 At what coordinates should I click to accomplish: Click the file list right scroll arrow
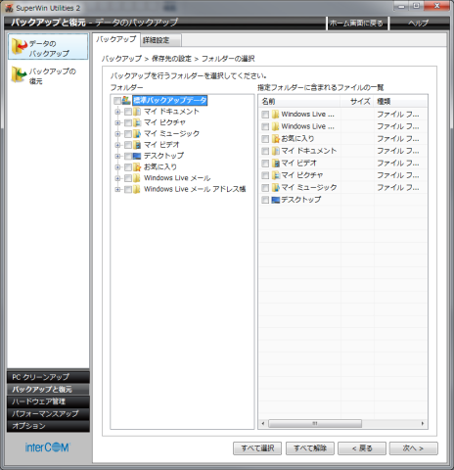(x=423, y=424)
